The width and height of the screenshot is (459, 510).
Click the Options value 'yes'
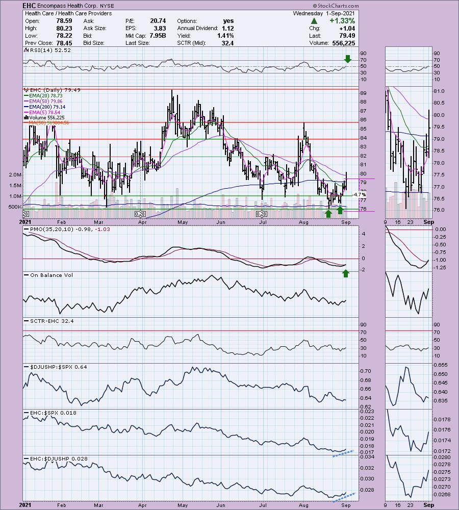tap(228, 21)
